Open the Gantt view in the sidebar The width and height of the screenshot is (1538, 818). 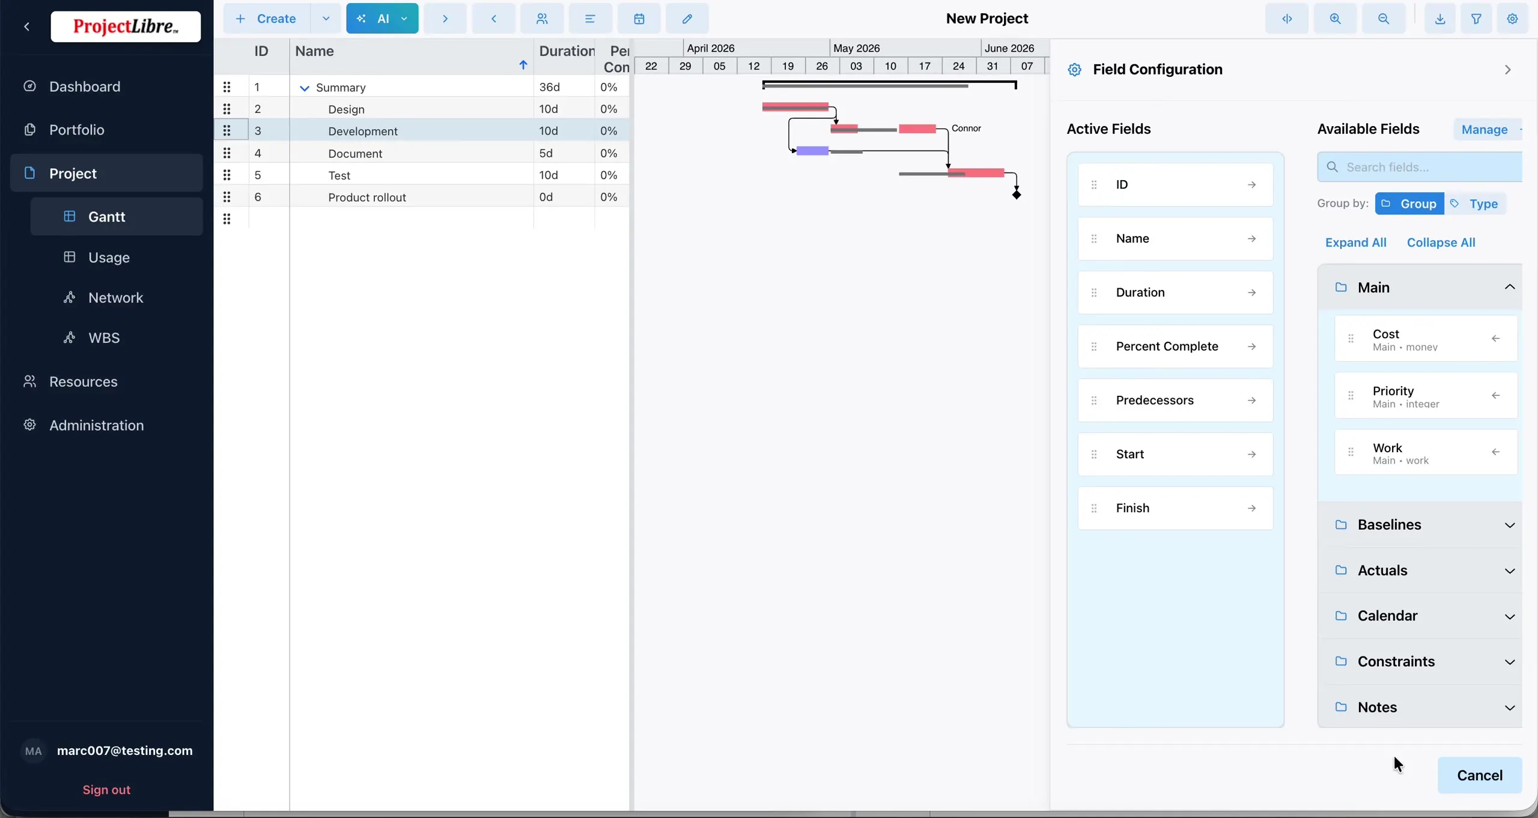pos(117,216)
